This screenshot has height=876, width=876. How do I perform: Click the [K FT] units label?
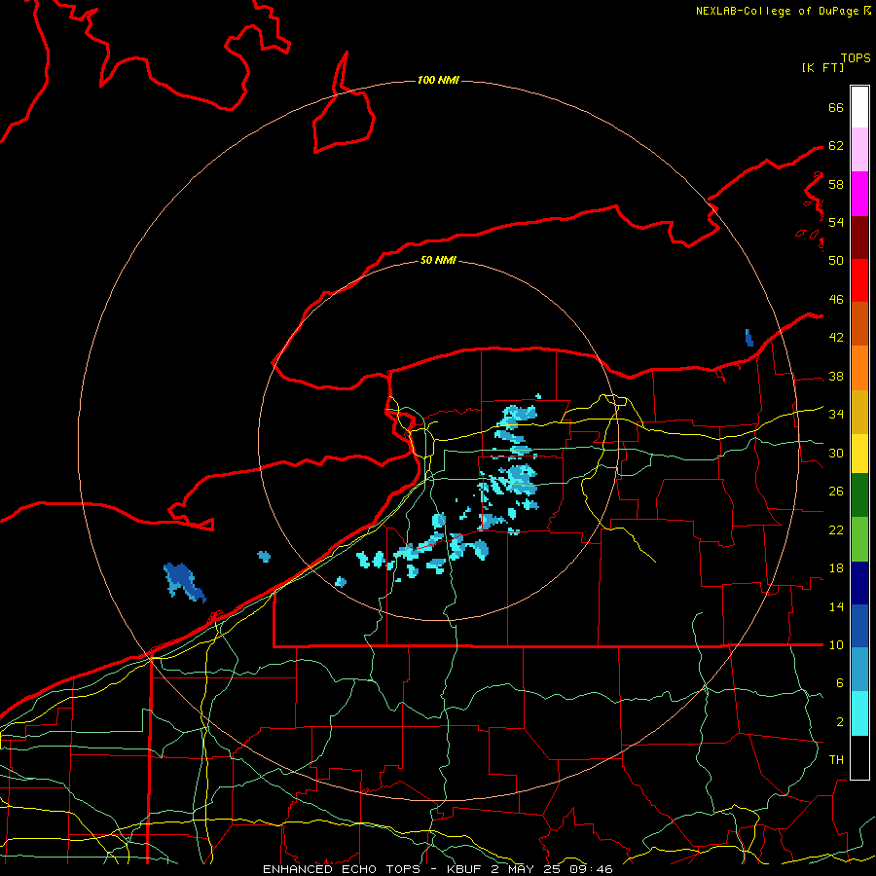822,67
